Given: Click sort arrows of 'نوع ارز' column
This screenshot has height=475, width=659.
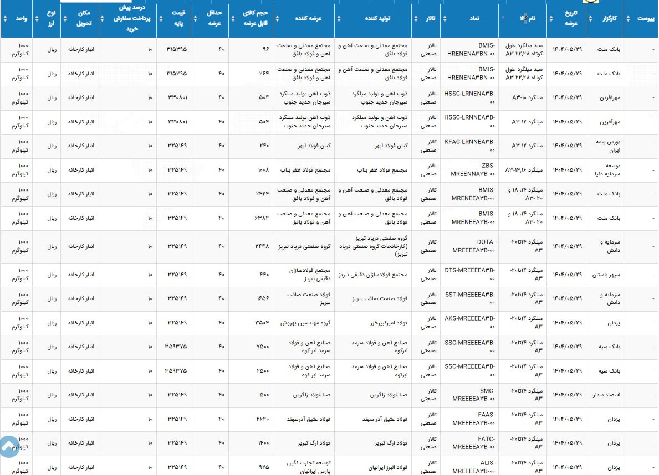Looking at the screenshot, I should (x=37, y=18).
